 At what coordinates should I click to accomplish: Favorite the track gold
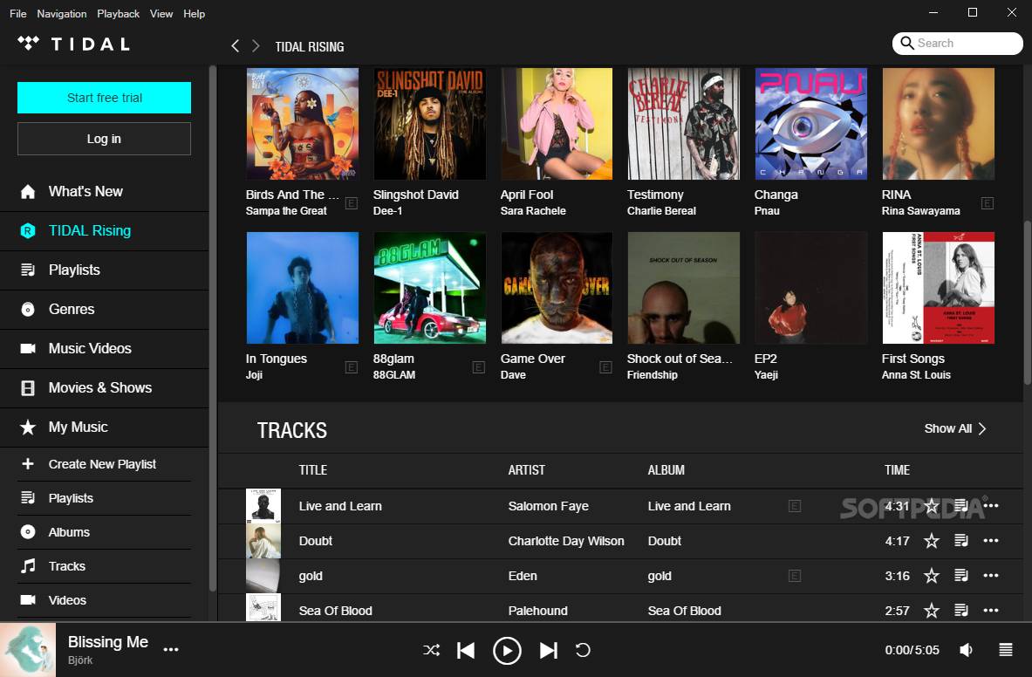click(932, 576)
